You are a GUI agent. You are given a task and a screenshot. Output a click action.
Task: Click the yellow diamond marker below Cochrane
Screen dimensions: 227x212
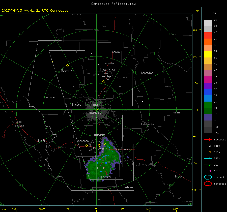[86, 145]
